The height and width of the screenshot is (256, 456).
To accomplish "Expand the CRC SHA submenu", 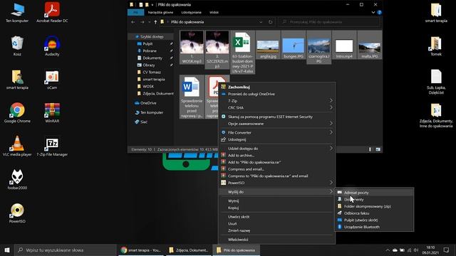I will pos(276,107).
